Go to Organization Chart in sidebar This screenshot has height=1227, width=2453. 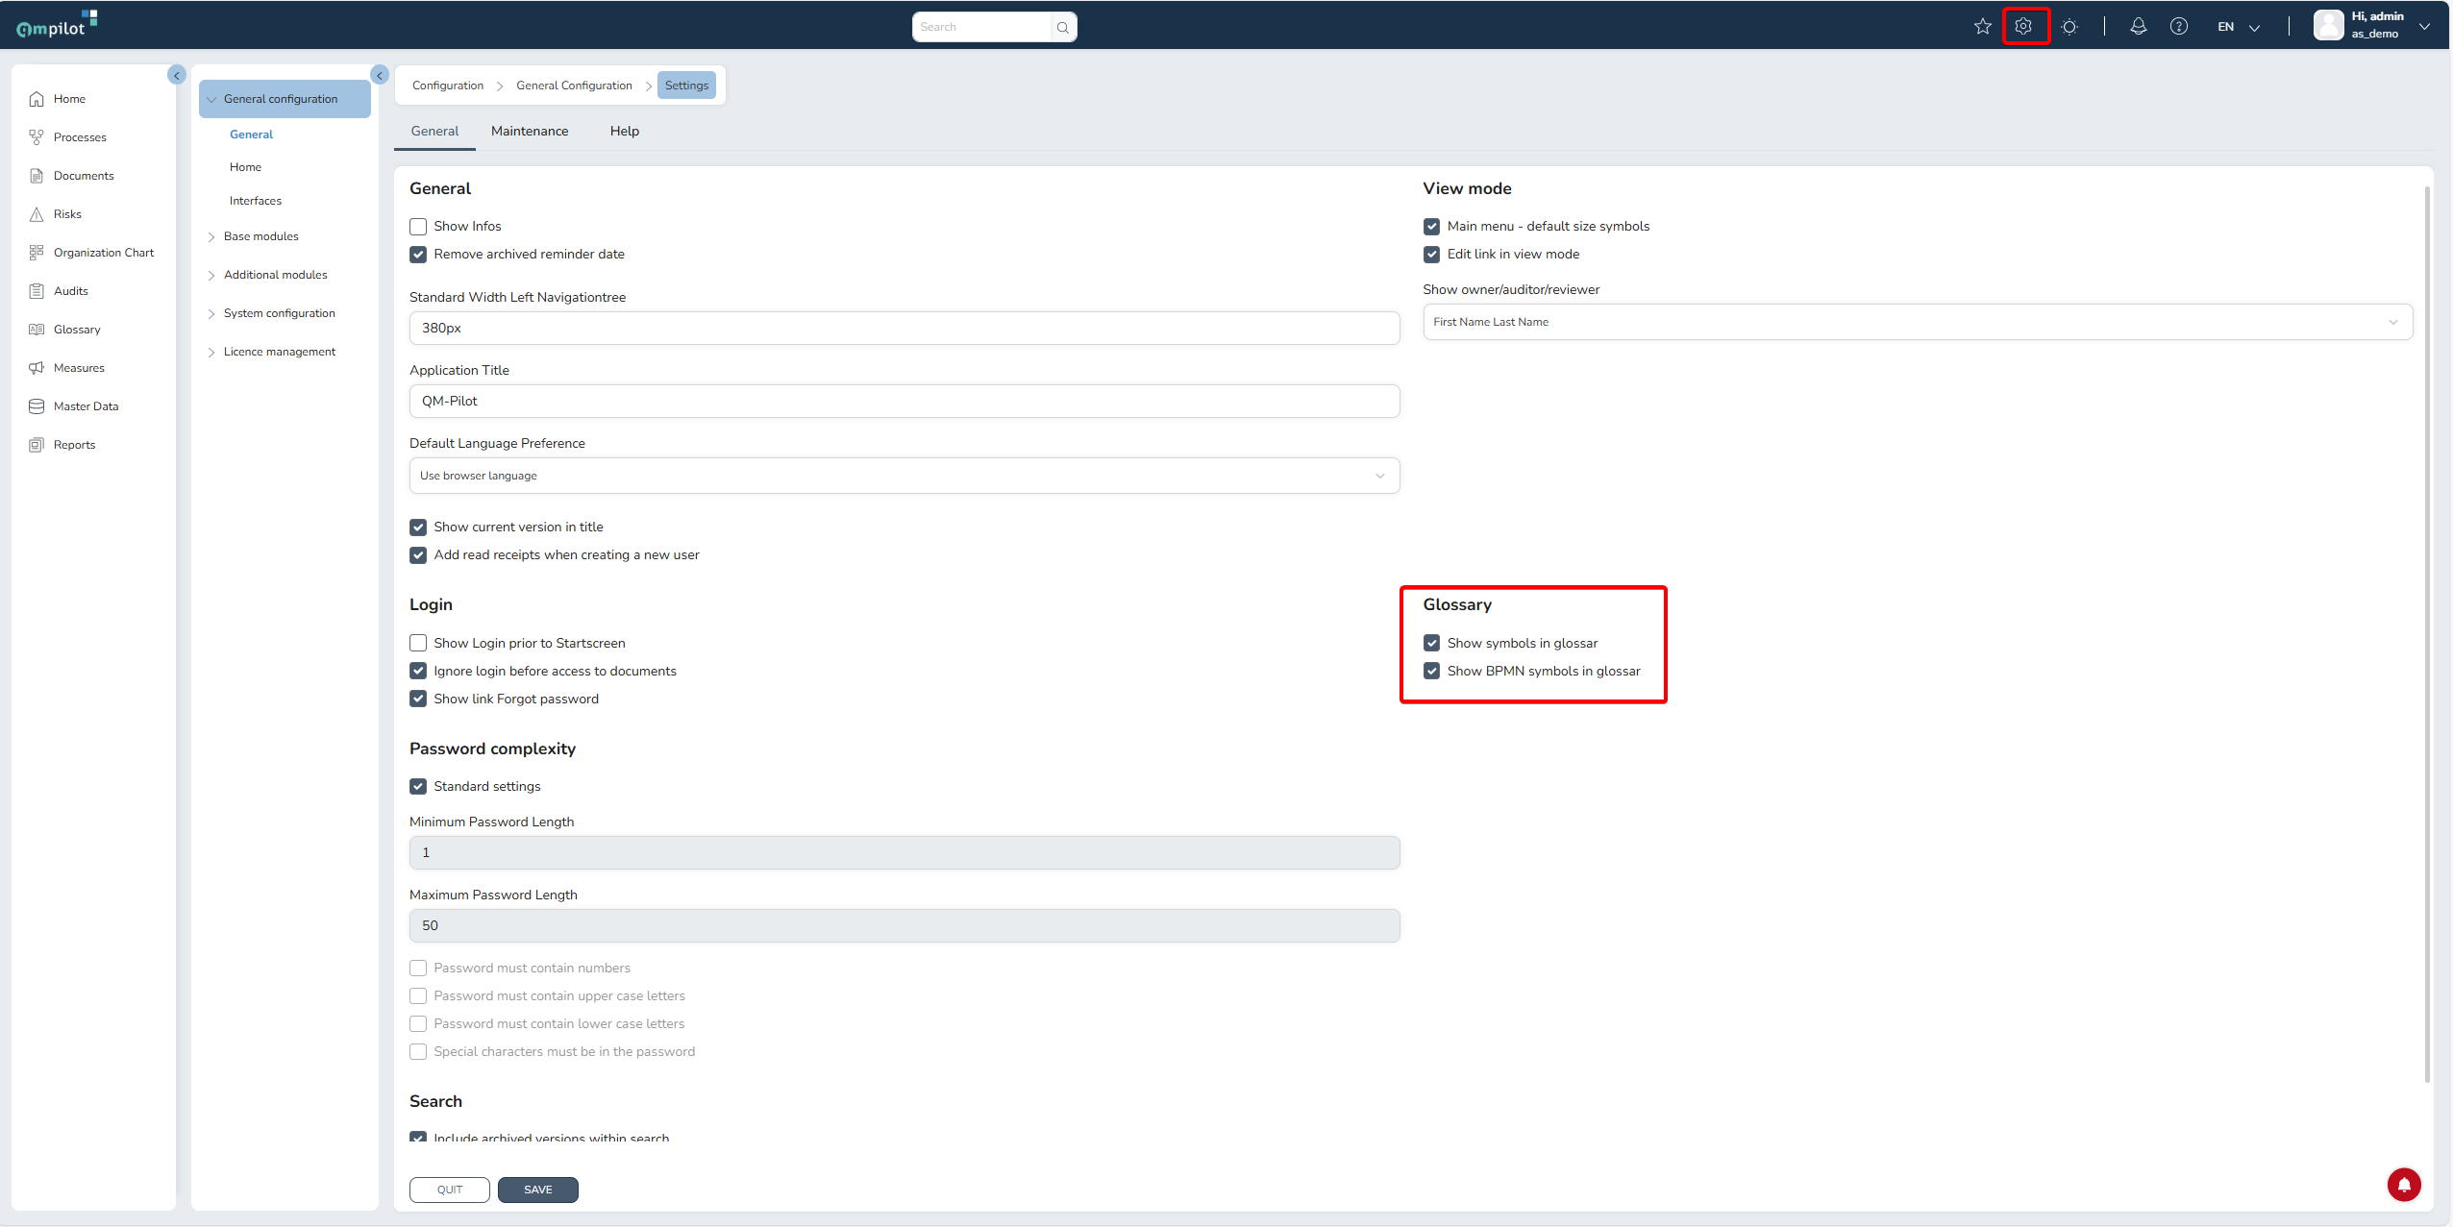pyautogui.click(x=103, y=253)
